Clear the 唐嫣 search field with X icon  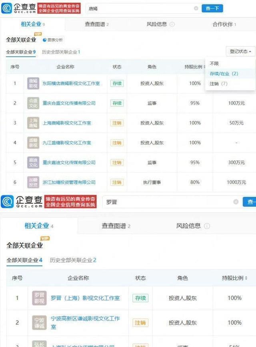[196, 8]
